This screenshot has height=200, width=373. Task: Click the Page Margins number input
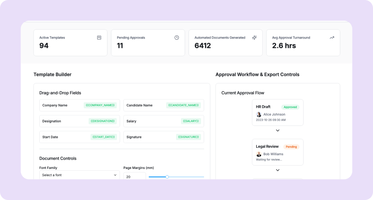tap(134, 177)
